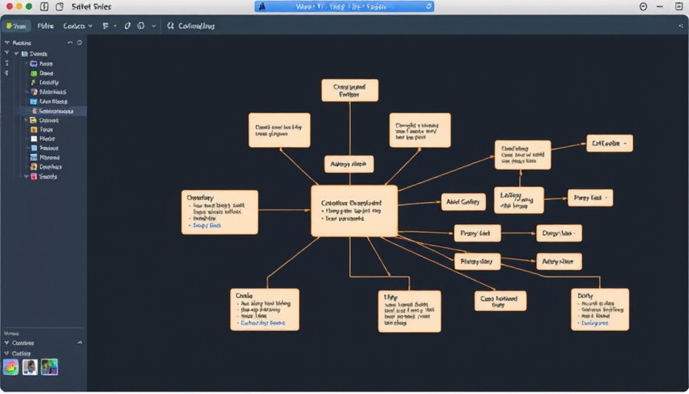Click the small circle icon in sidebar header
The image size is (689, 394).
(x=79, y=42)
